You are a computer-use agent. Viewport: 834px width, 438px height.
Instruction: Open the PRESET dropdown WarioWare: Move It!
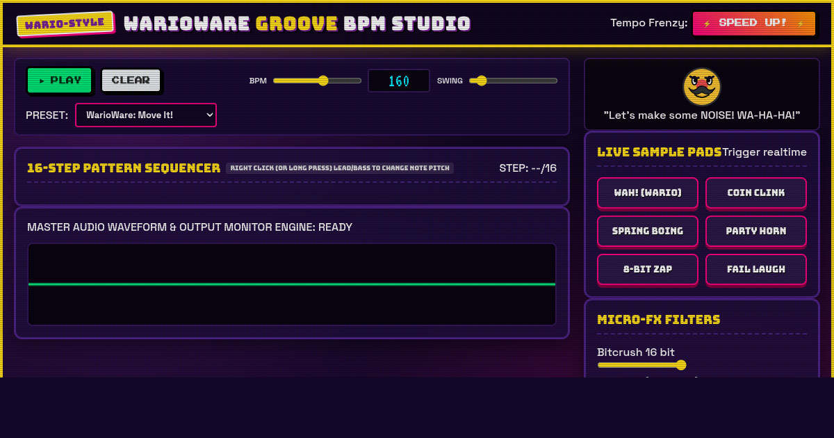146,115
